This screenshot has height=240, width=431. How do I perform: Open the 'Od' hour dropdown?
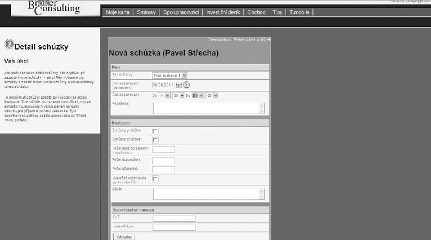point(164,95)
